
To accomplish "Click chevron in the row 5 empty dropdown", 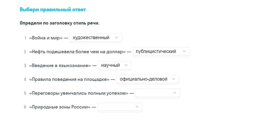I will [175, 93].
